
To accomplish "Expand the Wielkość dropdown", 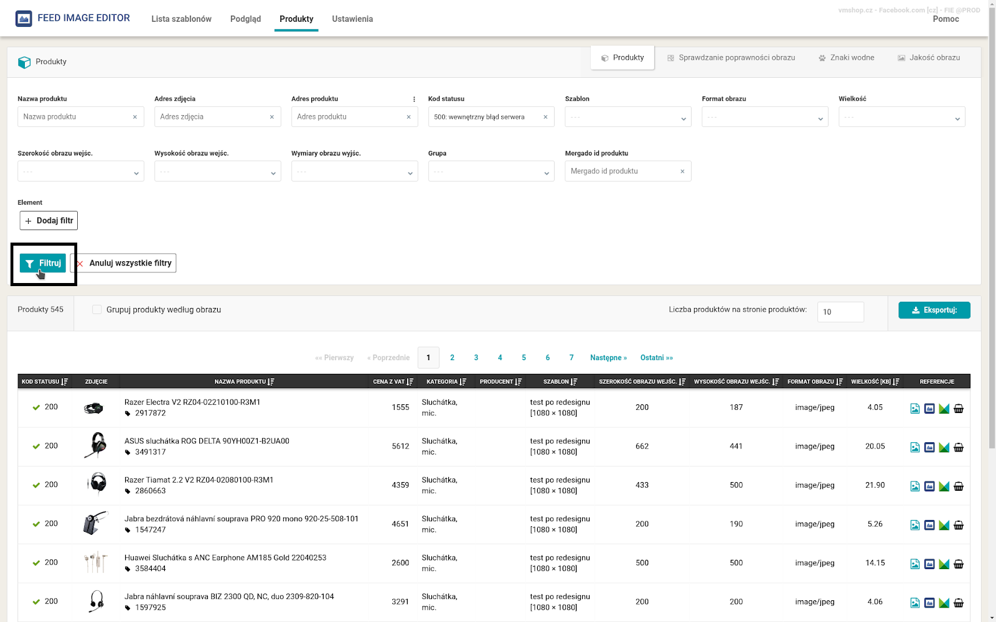I will (902, 117).
